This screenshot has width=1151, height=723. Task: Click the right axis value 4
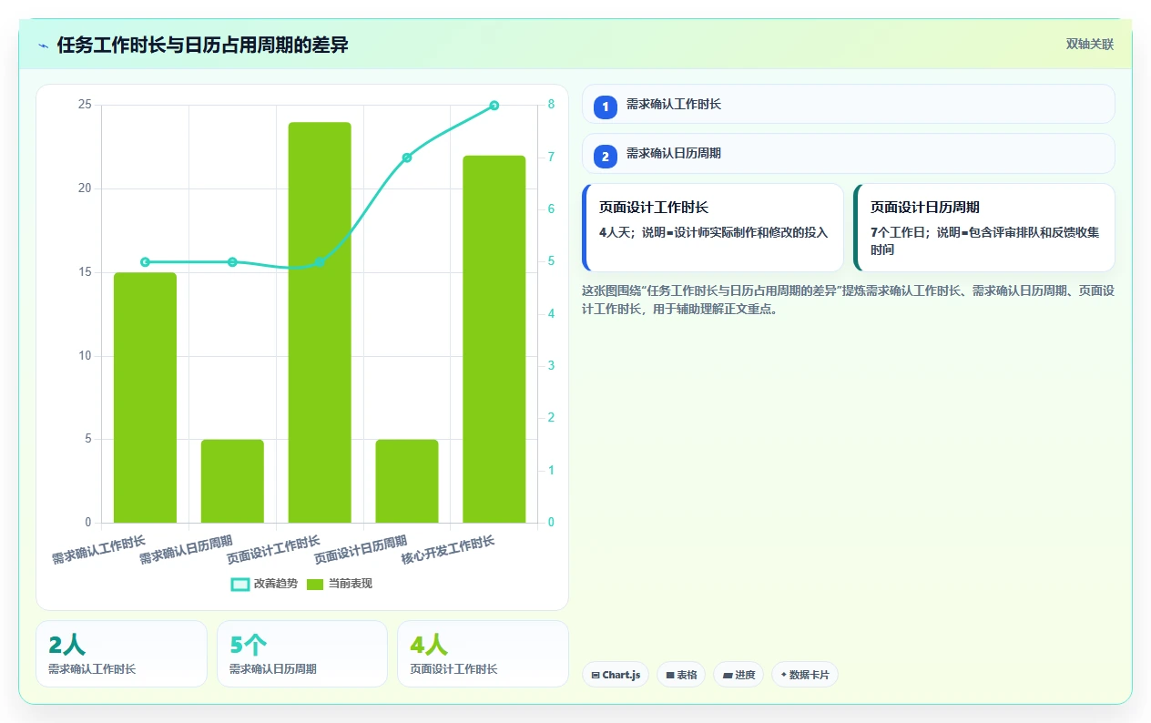[x=551, y=314]
